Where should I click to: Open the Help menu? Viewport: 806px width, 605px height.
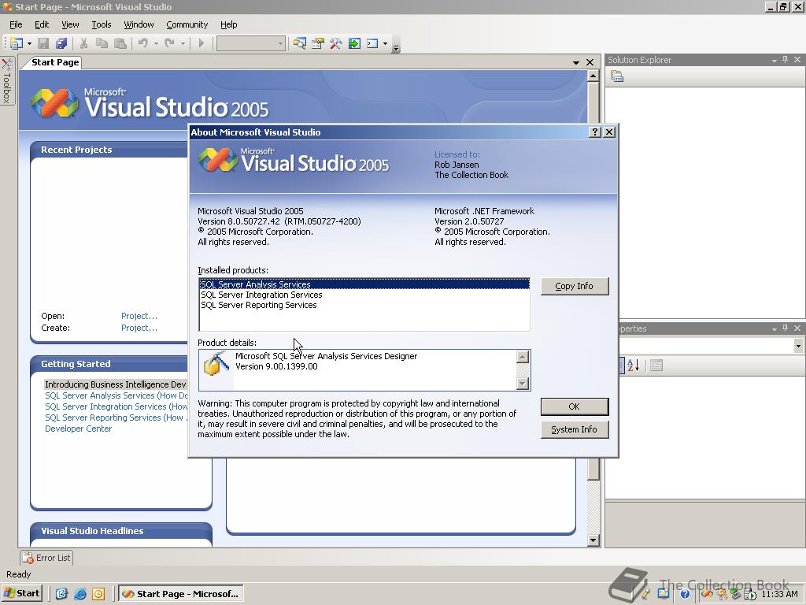[x=229, y=24]
